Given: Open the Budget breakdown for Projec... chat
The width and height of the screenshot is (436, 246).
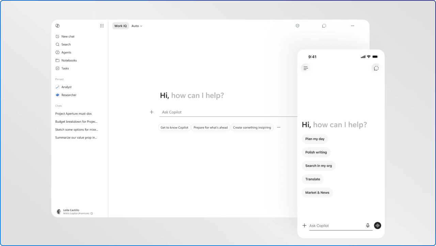Looking at the screenshot, I should (77, 122).
